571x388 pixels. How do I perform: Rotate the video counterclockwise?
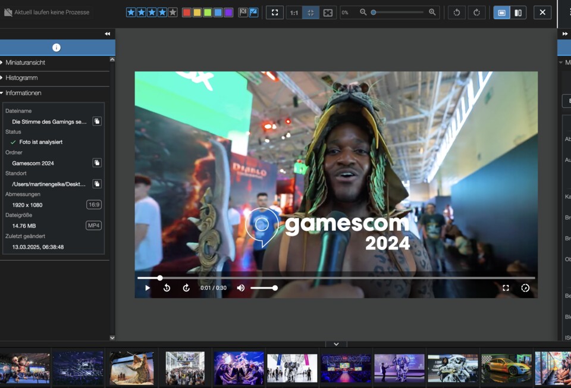(x=457, y=12)
